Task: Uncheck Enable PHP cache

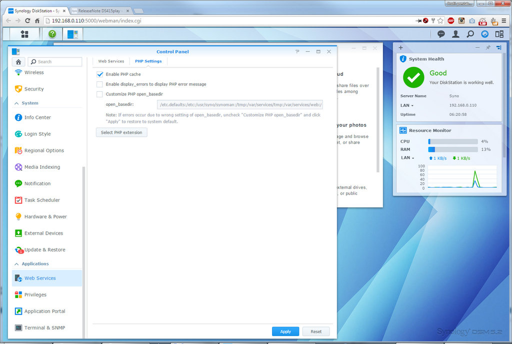Action: [99, 74]
